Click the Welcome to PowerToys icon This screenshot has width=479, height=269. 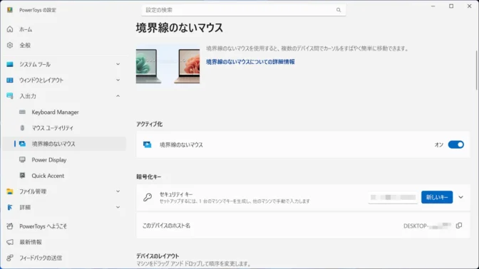coord(10,226)
